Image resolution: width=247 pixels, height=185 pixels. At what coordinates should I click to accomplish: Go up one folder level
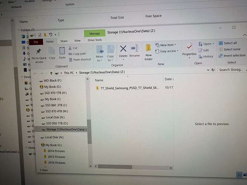point(51,73)
